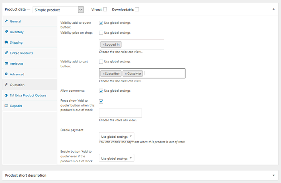Click the TM Extra Product Options icon
The height and width of the screenshot is (183, 281).
coord(6,95)
